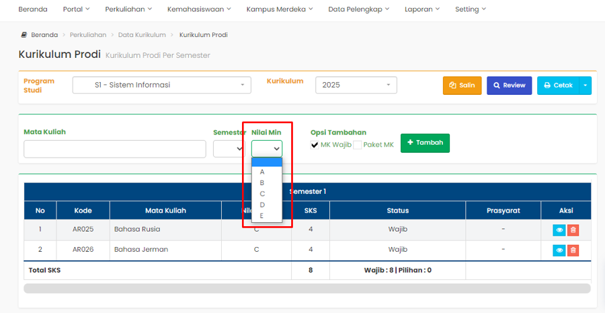
Task: View details of Bahasa Jerman row
Action: pos(559,250)
